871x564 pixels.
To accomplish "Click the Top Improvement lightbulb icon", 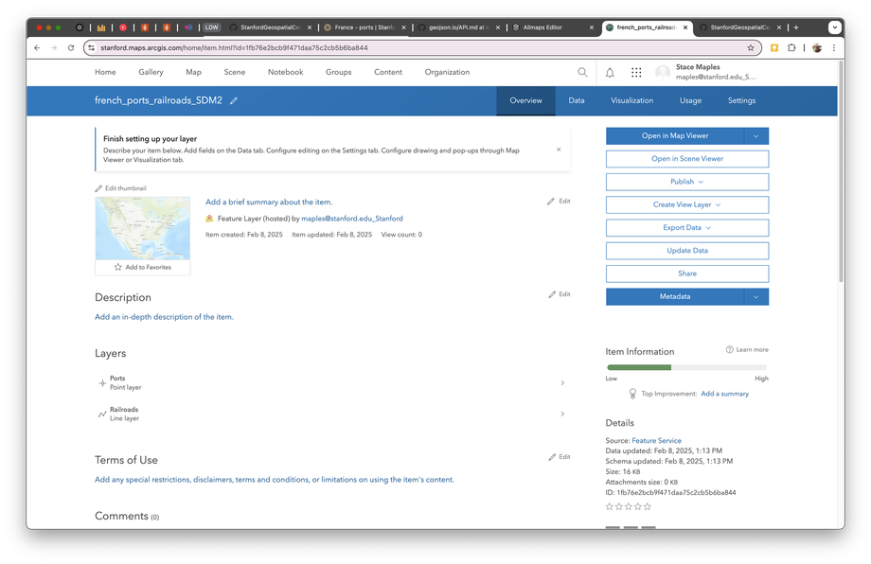I will (x=632, y=394).
